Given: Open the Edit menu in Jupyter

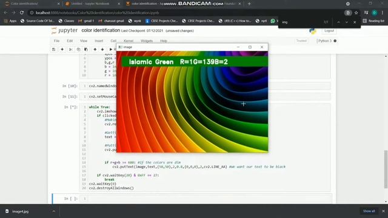Looking at the screenshot, I should point(70,41).
